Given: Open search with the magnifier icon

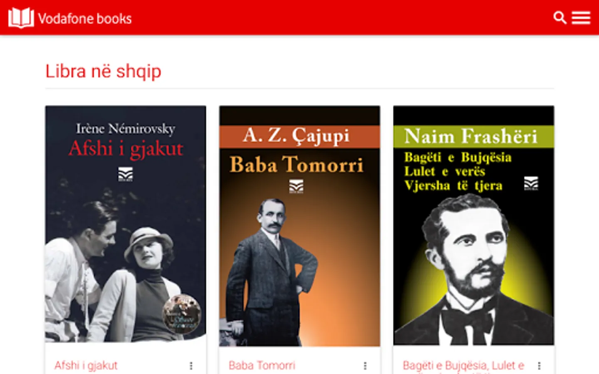Looking at the screenshot, I should pos(560,18).
